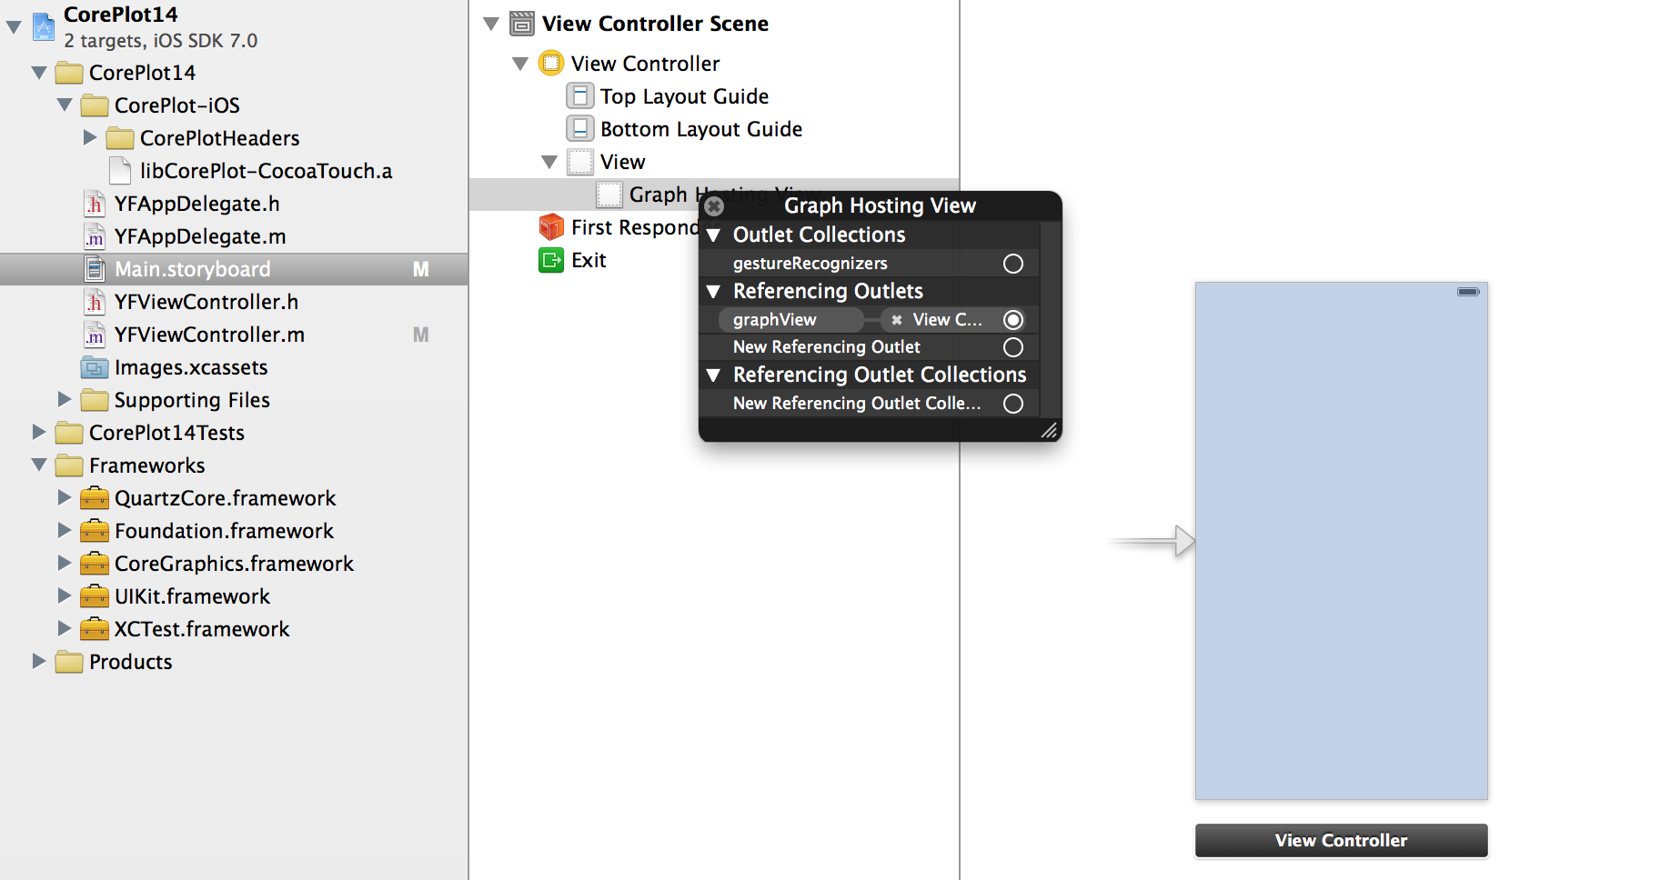Click the New Referencing Outlet connection circle
The width and height of the screenshot is (1661, 880).
1012,347
